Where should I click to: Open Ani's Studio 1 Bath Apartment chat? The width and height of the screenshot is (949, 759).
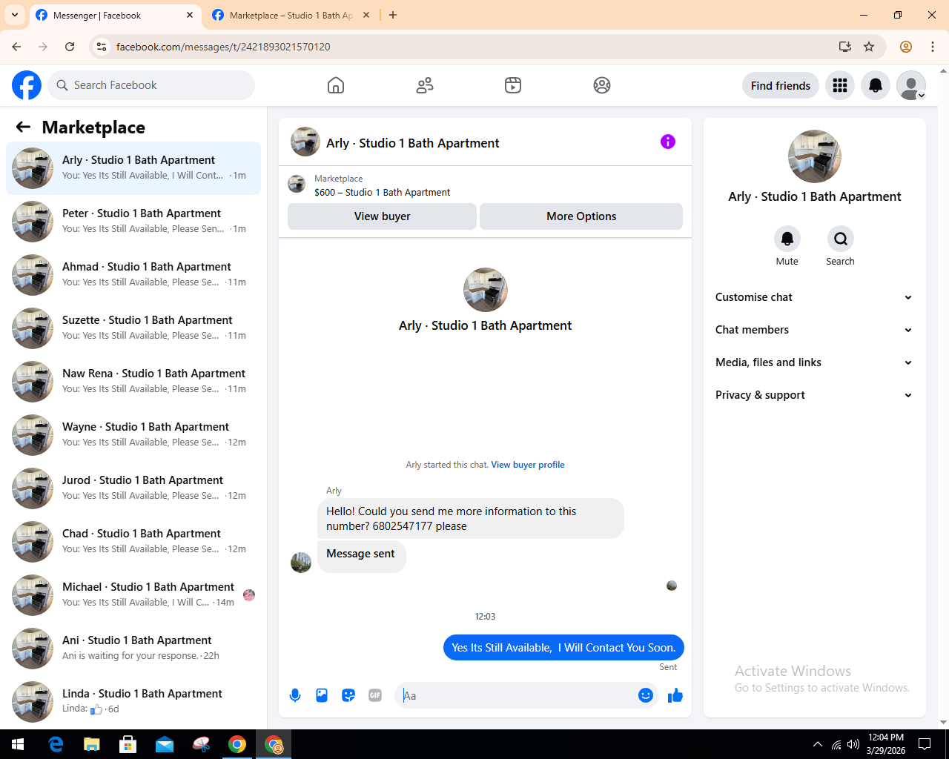[133, 649]
